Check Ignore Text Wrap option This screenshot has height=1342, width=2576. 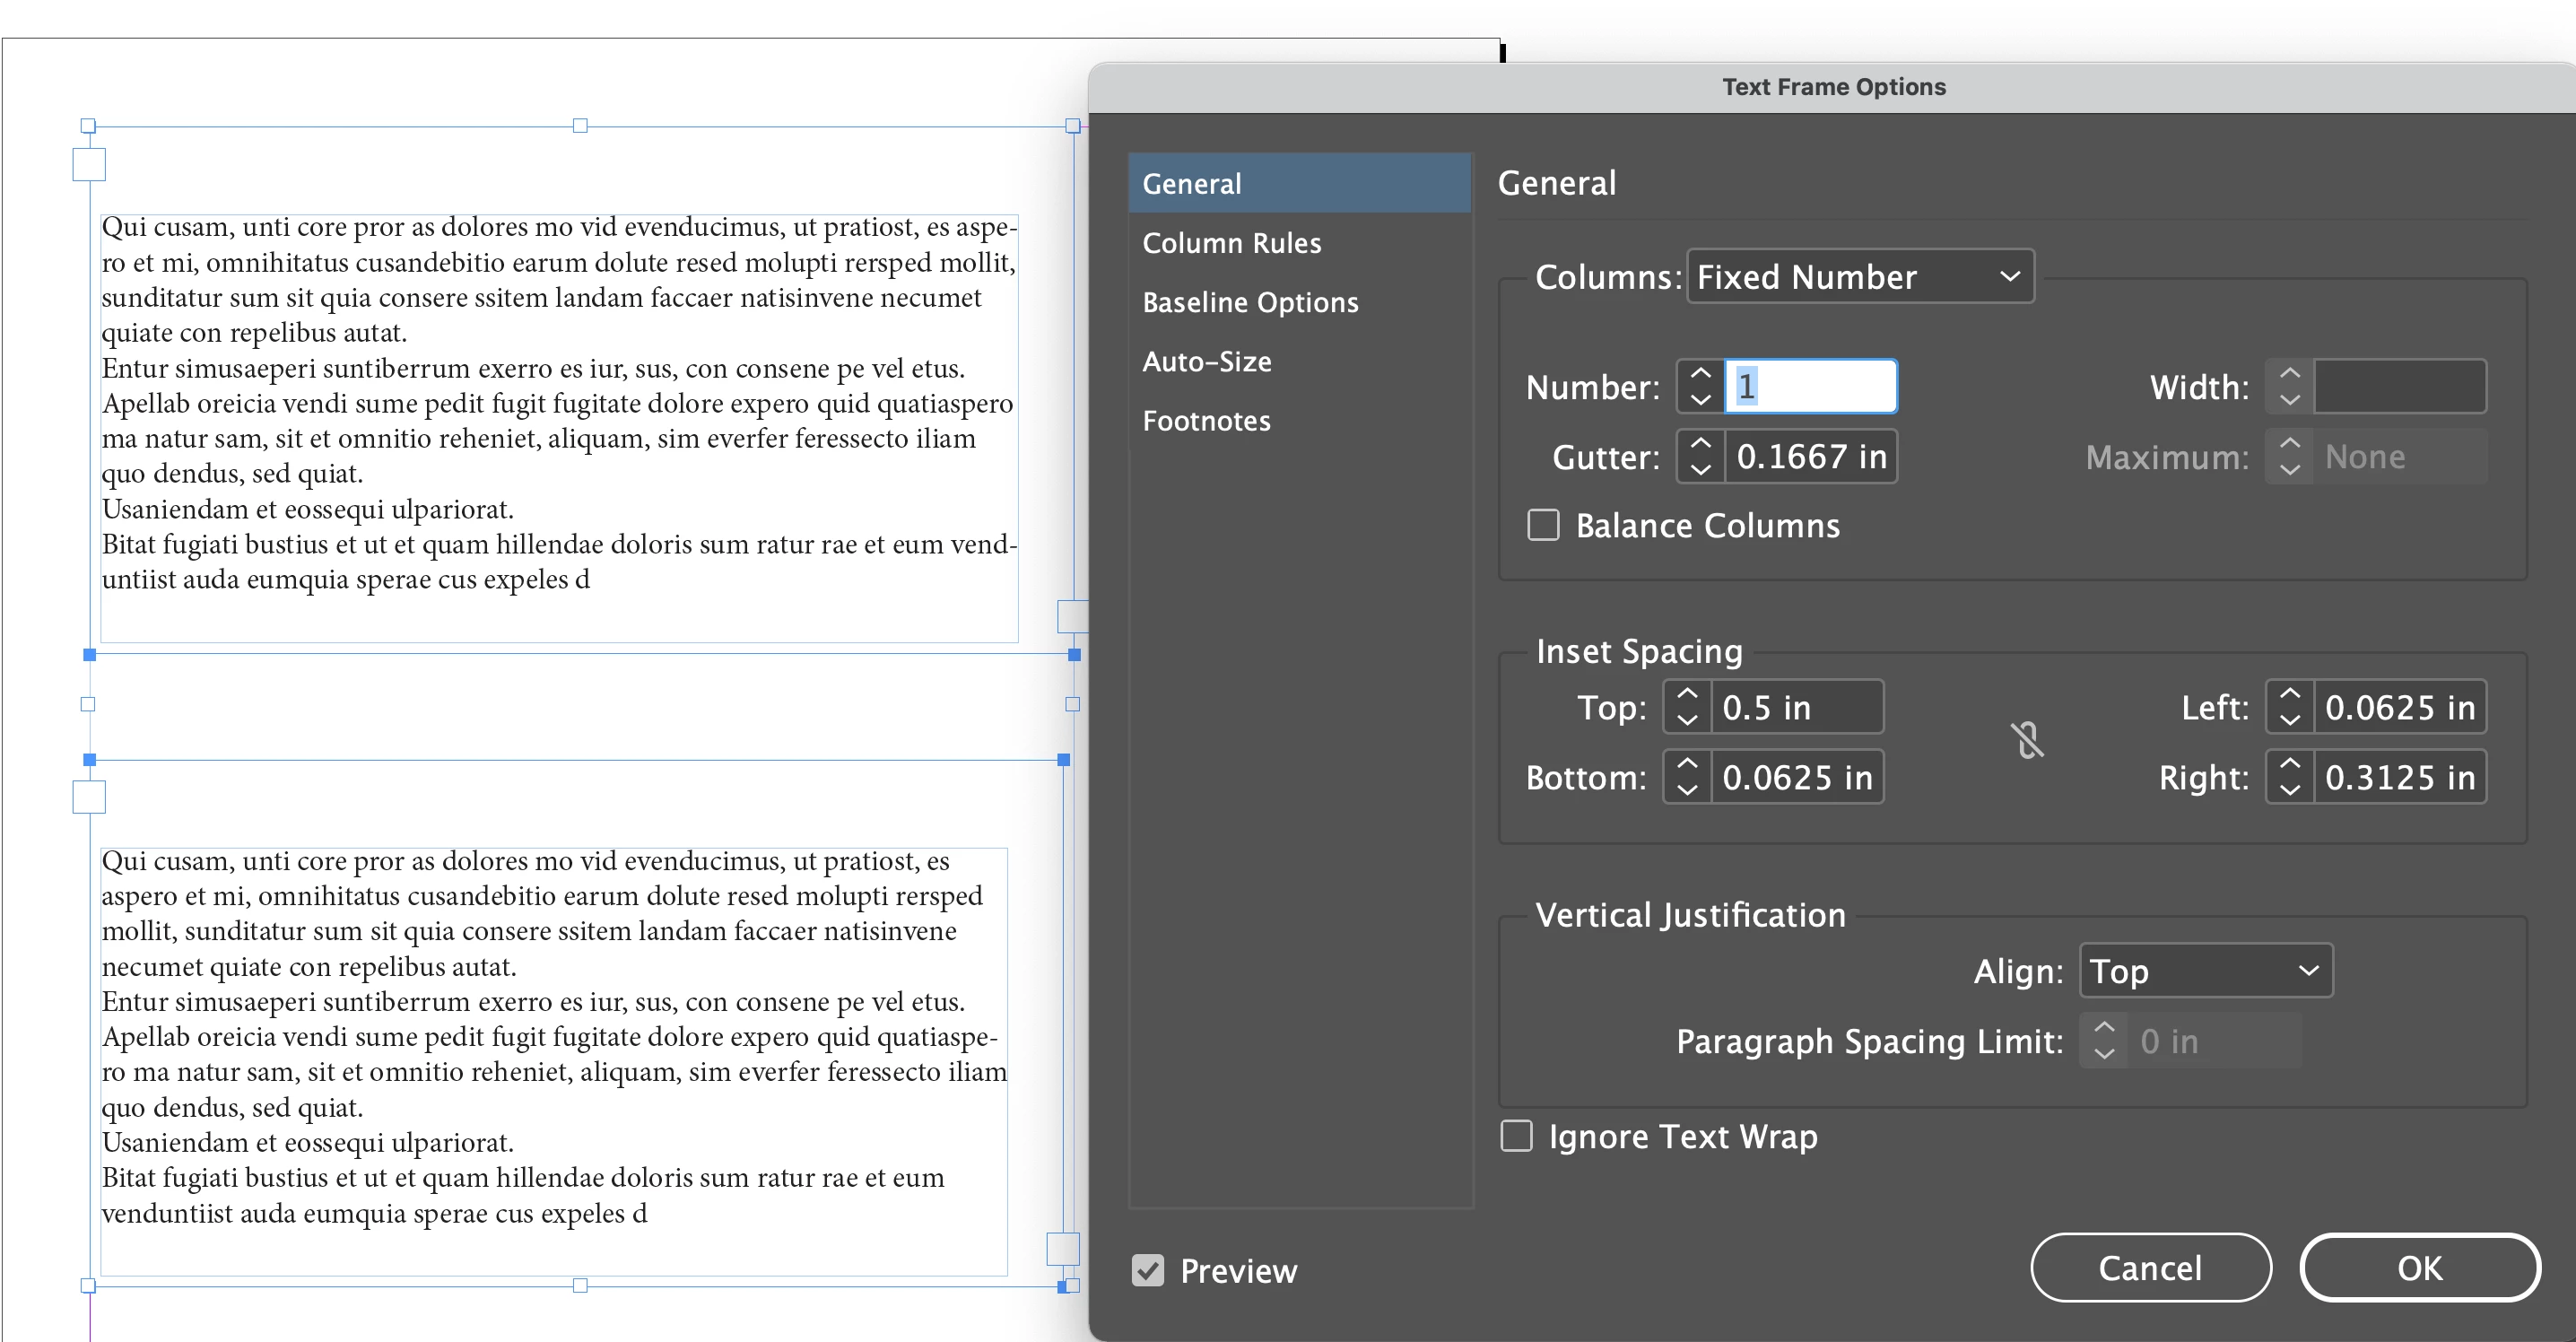pyautogui.click(x=1516, y=1136)
